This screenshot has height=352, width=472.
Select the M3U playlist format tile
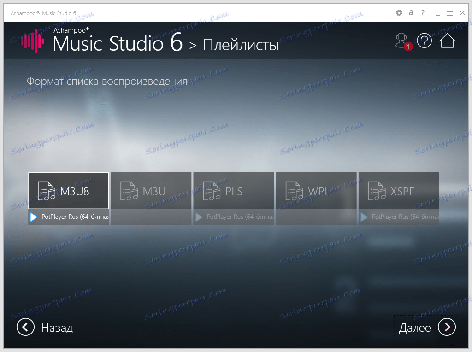click(151, 191)
